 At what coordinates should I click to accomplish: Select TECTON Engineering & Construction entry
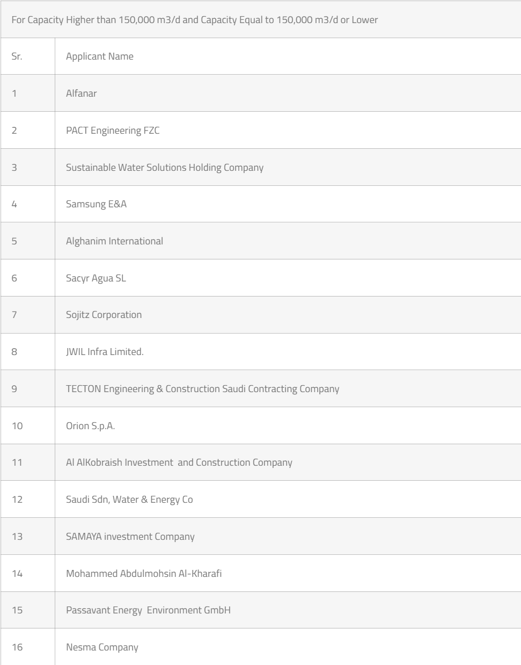202,389
